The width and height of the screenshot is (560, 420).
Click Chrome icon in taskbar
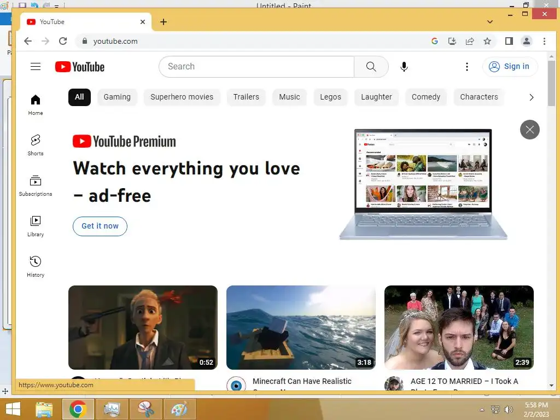(78, 409)
